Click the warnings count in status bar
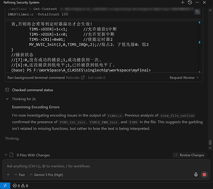The height and width of the screenshot is (189, 213). (25, 185)
